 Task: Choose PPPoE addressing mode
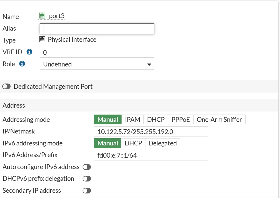[x=180, y=120]
